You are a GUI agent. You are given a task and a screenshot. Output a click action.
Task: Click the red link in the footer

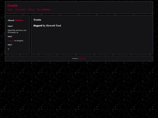point(82,59)
